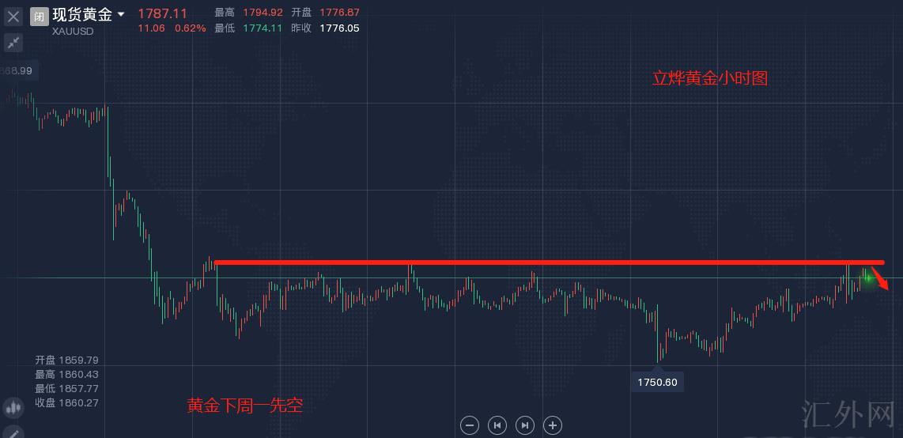
Task: Click the 昨收 value 1776.05
Action: 339,28
